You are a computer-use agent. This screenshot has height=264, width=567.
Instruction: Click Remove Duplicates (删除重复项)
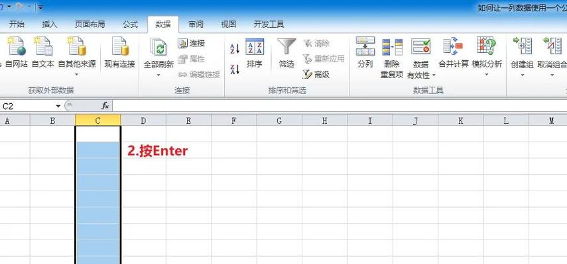(392, 58)
